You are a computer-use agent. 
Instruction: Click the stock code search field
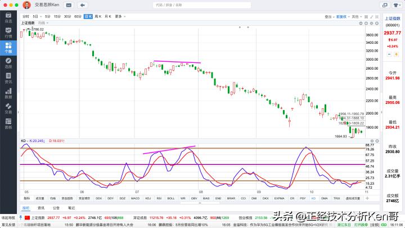pyautogui.click(x=202, y=5)
